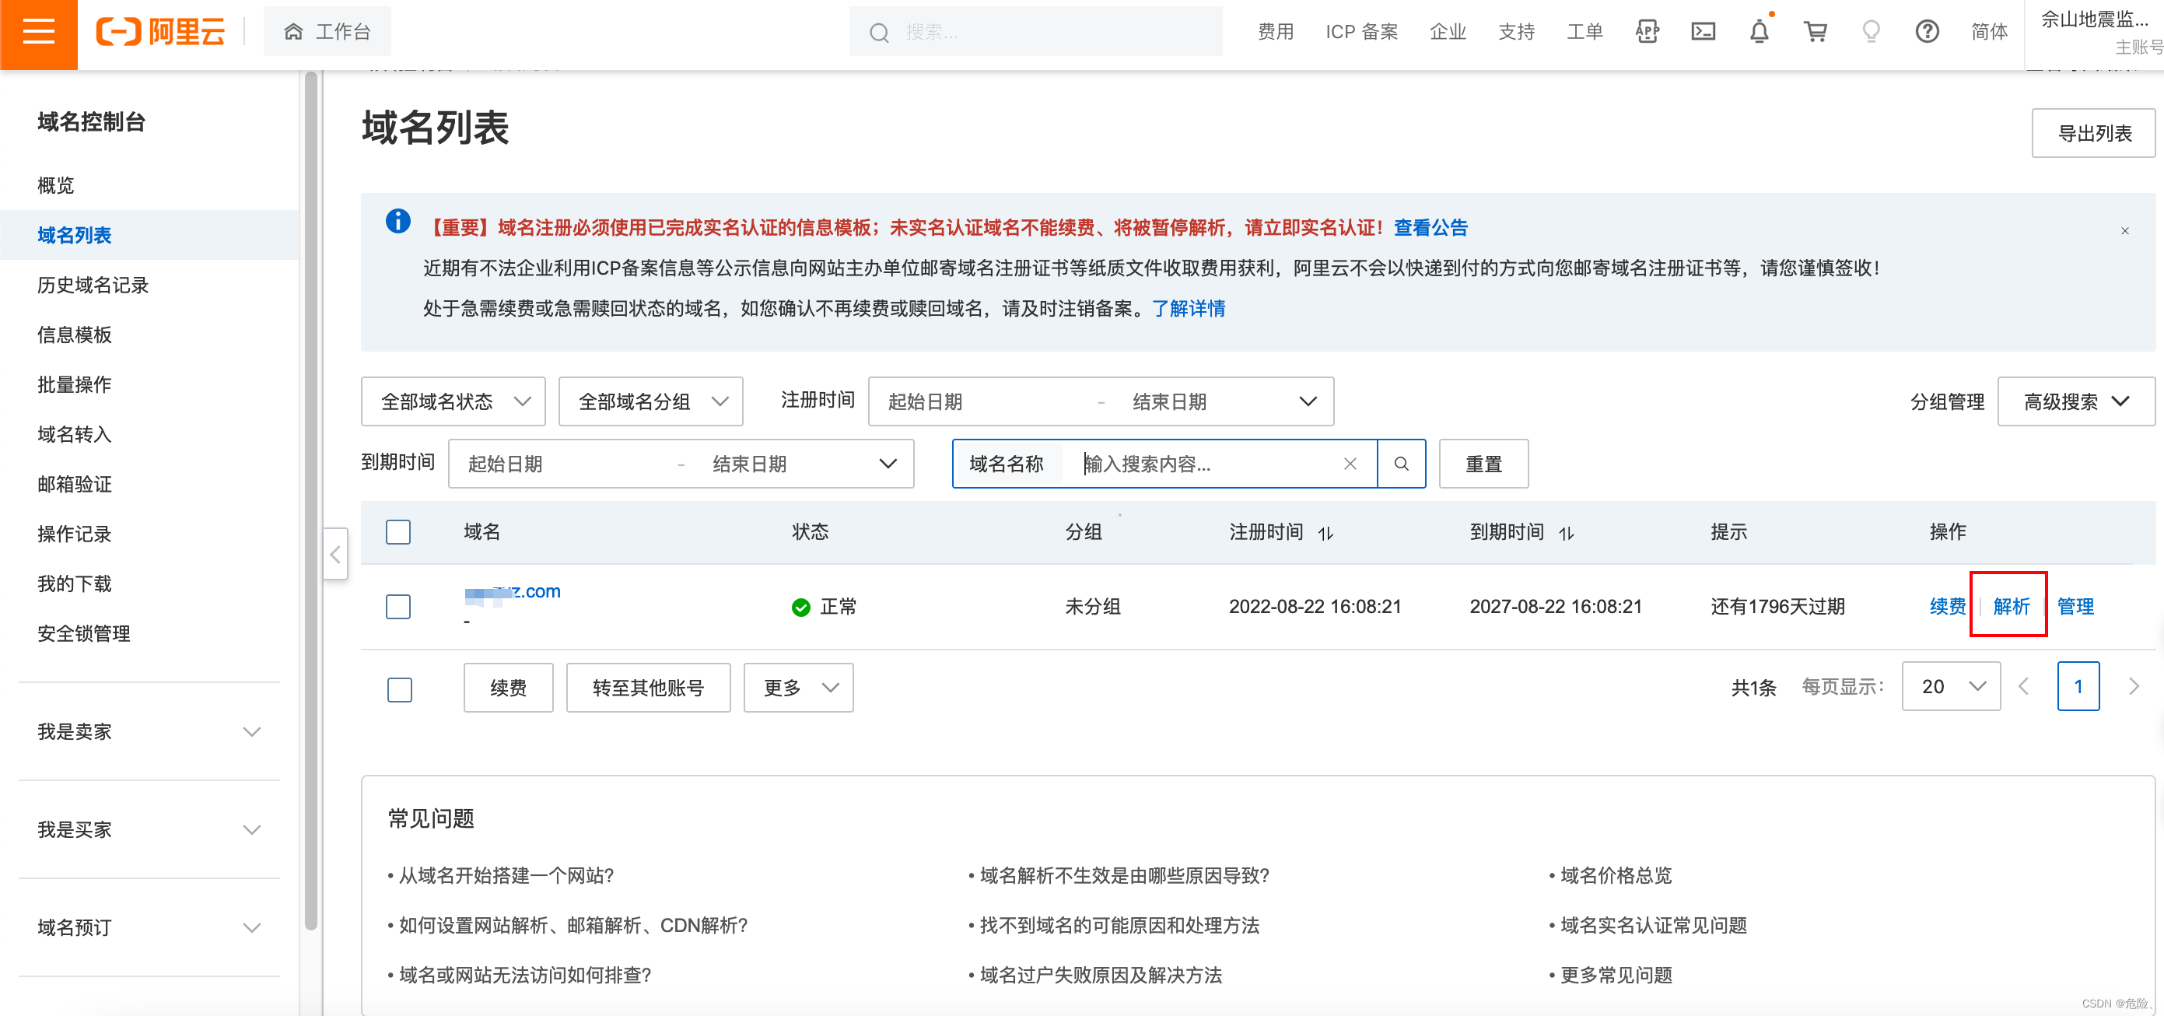Expand 我是买家 section
The image size is (2164, 1016).
click(x=149, y=830)
